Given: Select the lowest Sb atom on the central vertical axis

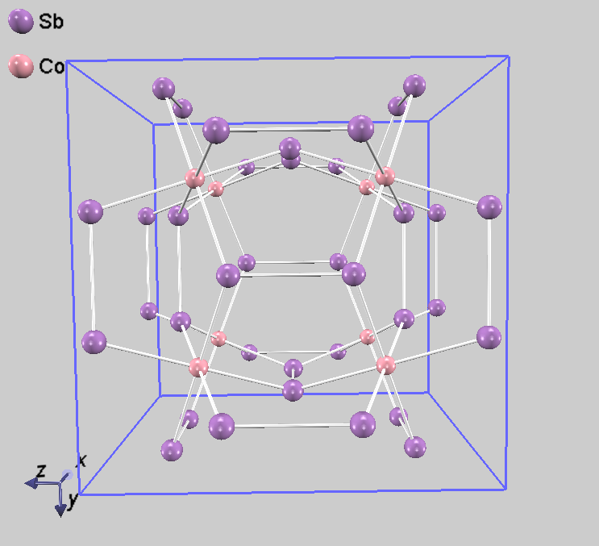Looking at the screenshot, I should pos(293,390).
